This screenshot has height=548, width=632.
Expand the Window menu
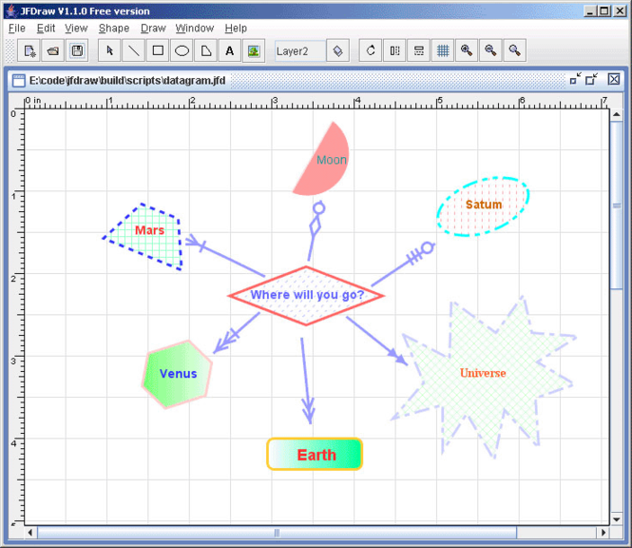195,29
